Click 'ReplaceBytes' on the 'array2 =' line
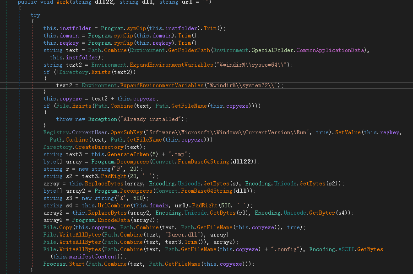The height and width of the screenshot is (274, 413). tap(107, 213)
